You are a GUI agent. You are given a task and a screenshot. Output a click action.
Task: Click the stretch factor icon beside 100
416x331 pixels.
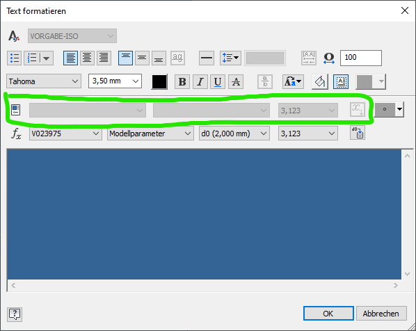329,58
